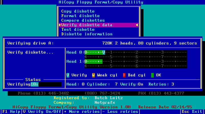Click + More retries in the bottom bar

pyautogui.click(x=82, y=112)
